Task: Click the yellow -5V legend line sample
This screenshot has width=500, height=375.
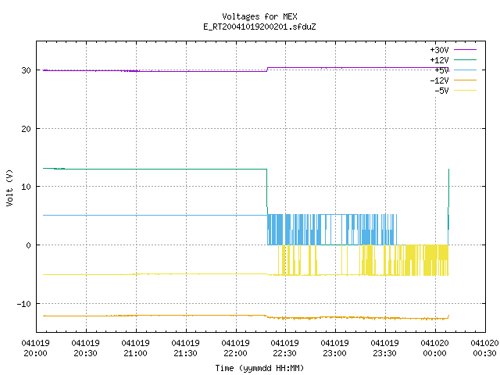Action: [465, 91]
